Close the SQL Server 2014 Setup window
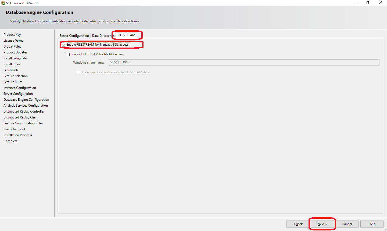 (x=380, y=3)
